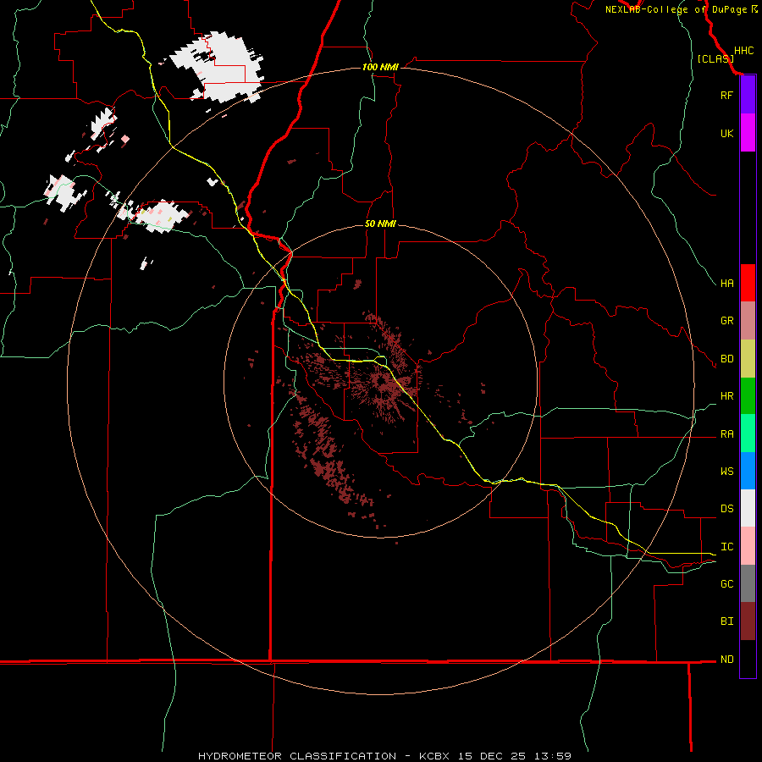Click the BD legend label
This screenshot has height=762, width=762.
tap(726, 359)
